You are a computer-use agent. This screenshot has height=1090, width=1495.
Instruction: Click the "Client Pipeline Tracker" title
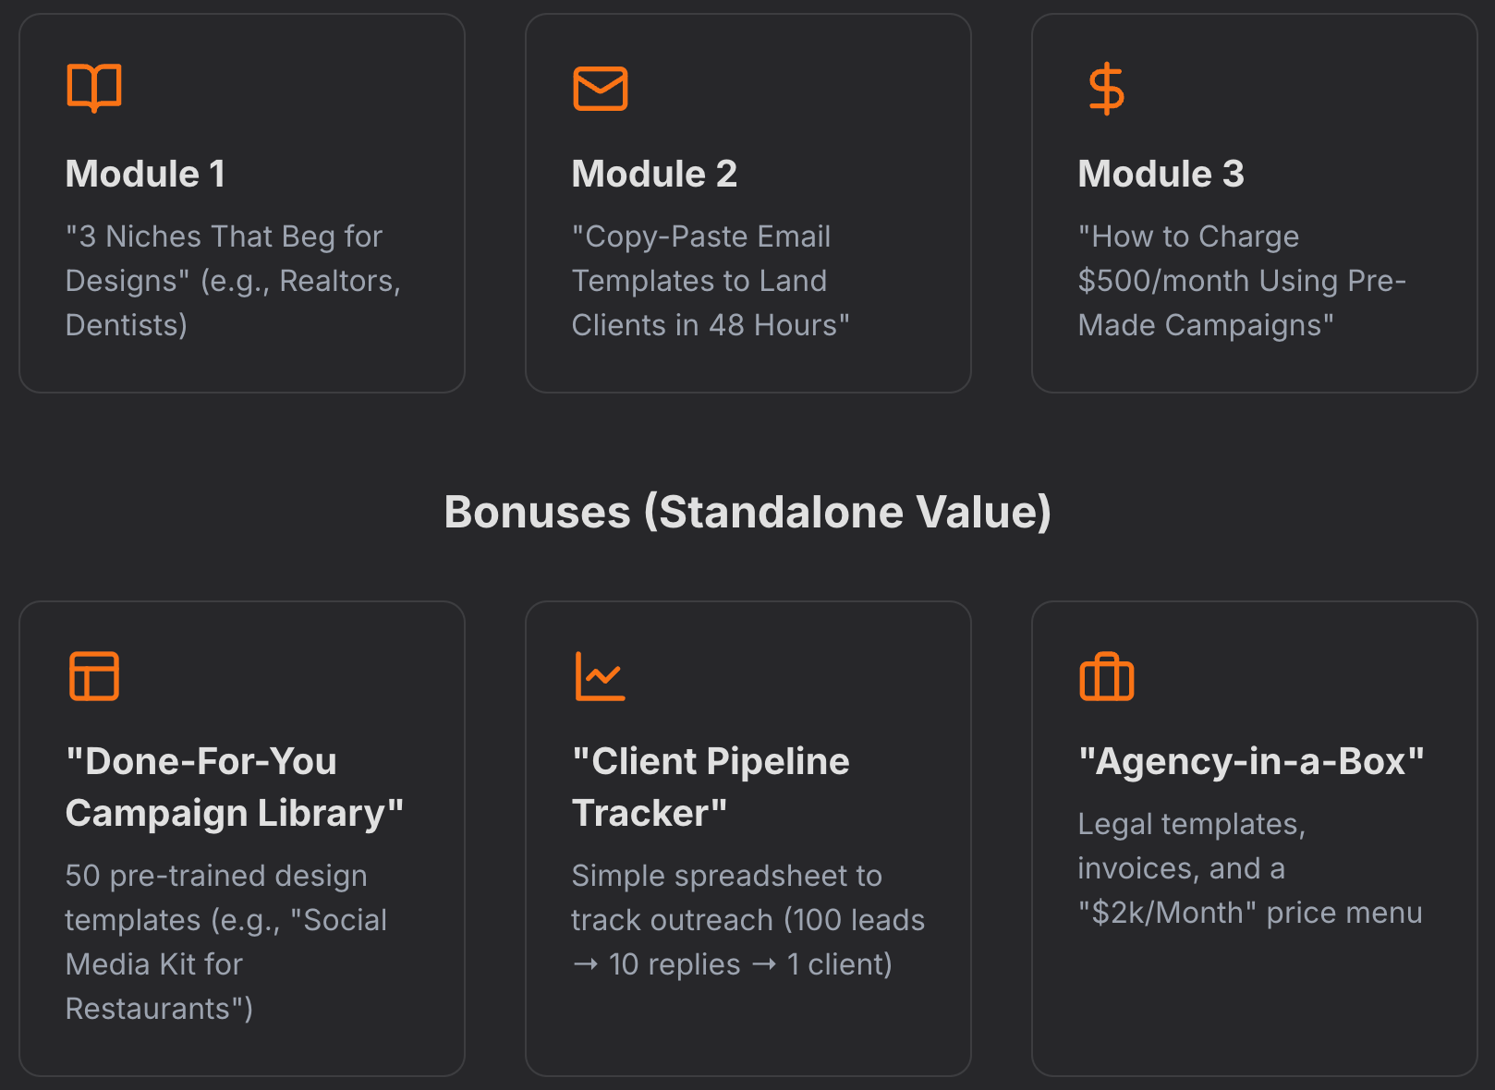710,787
